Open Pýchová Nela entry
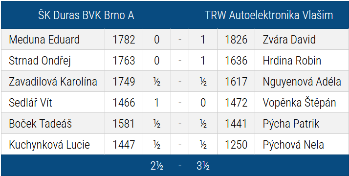This screenshot has height=176, width=349. coord(293,145)
